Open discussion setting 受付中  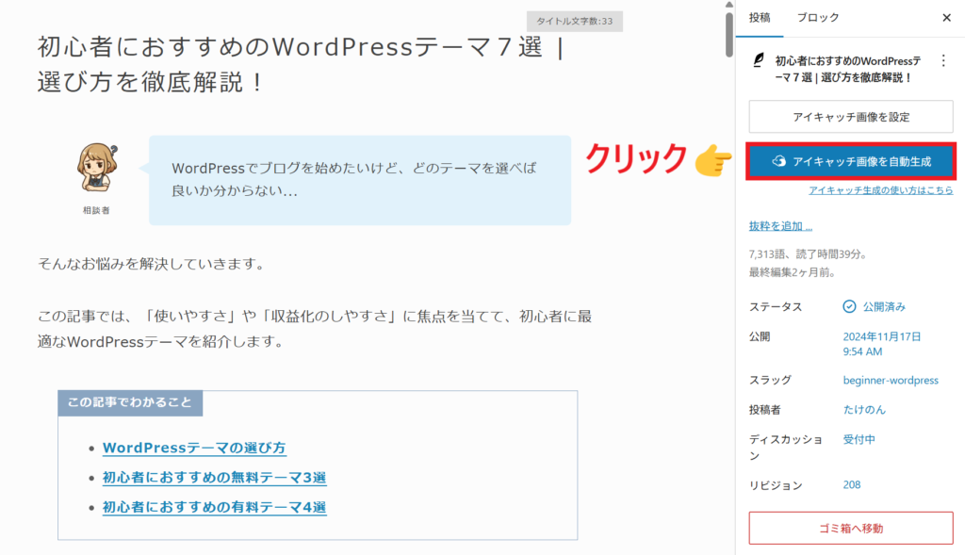pyautogui.click(x=859, y=439)
